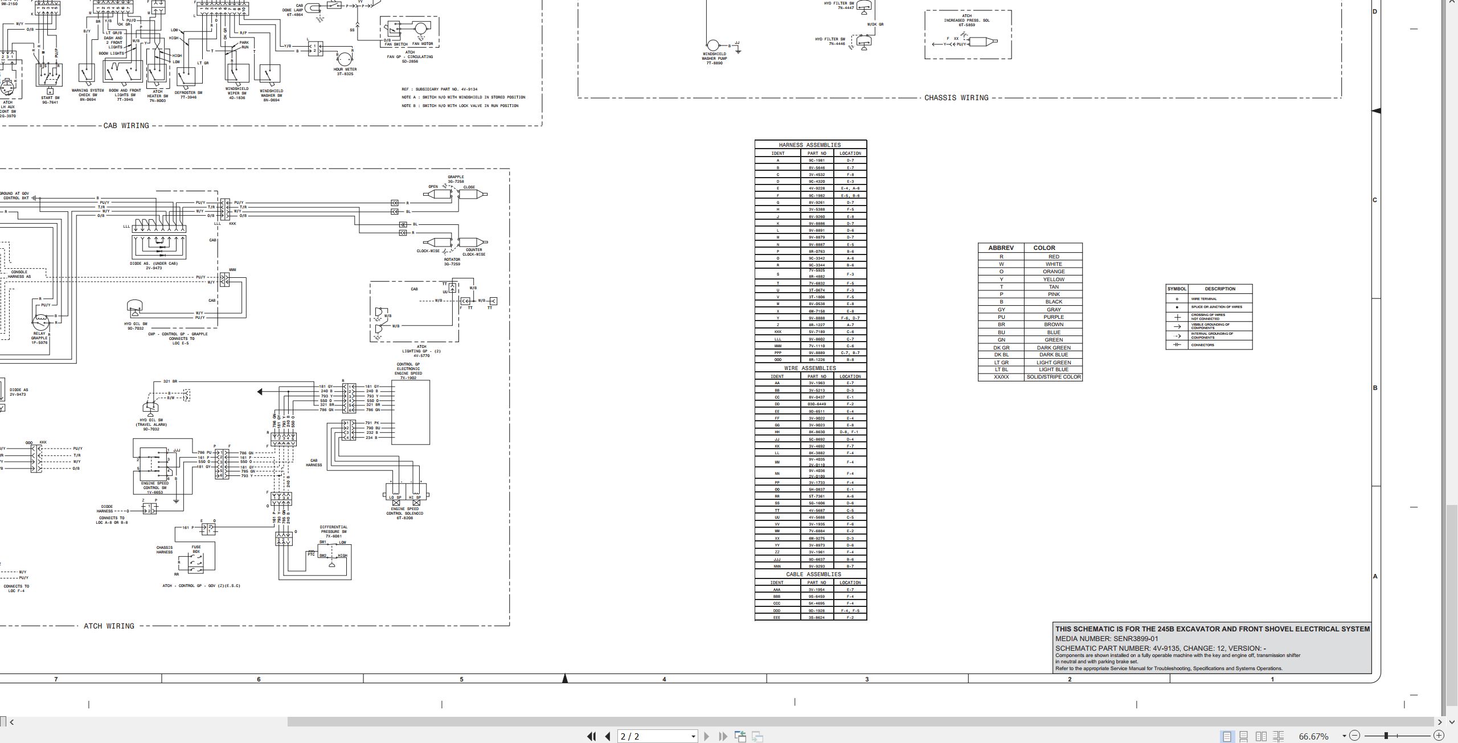This screenshot has width=1458, height=743.
Task: Click the GRAPPLE 3G-7258 label
Action: (x=456, y=179)
